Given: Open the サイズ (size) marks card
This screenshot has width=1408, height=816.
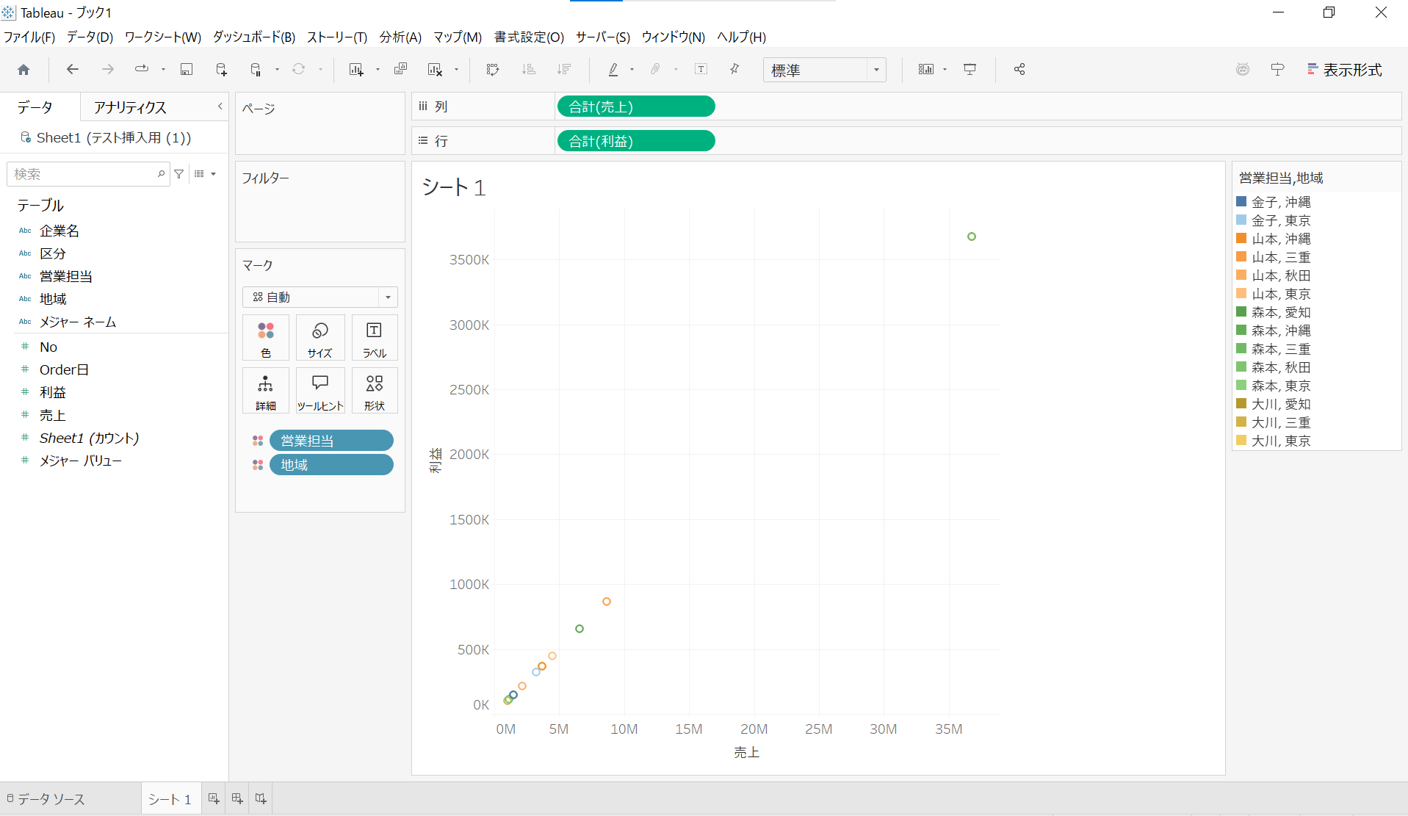Looking at the screenshot, I should [x=320, y=338].
